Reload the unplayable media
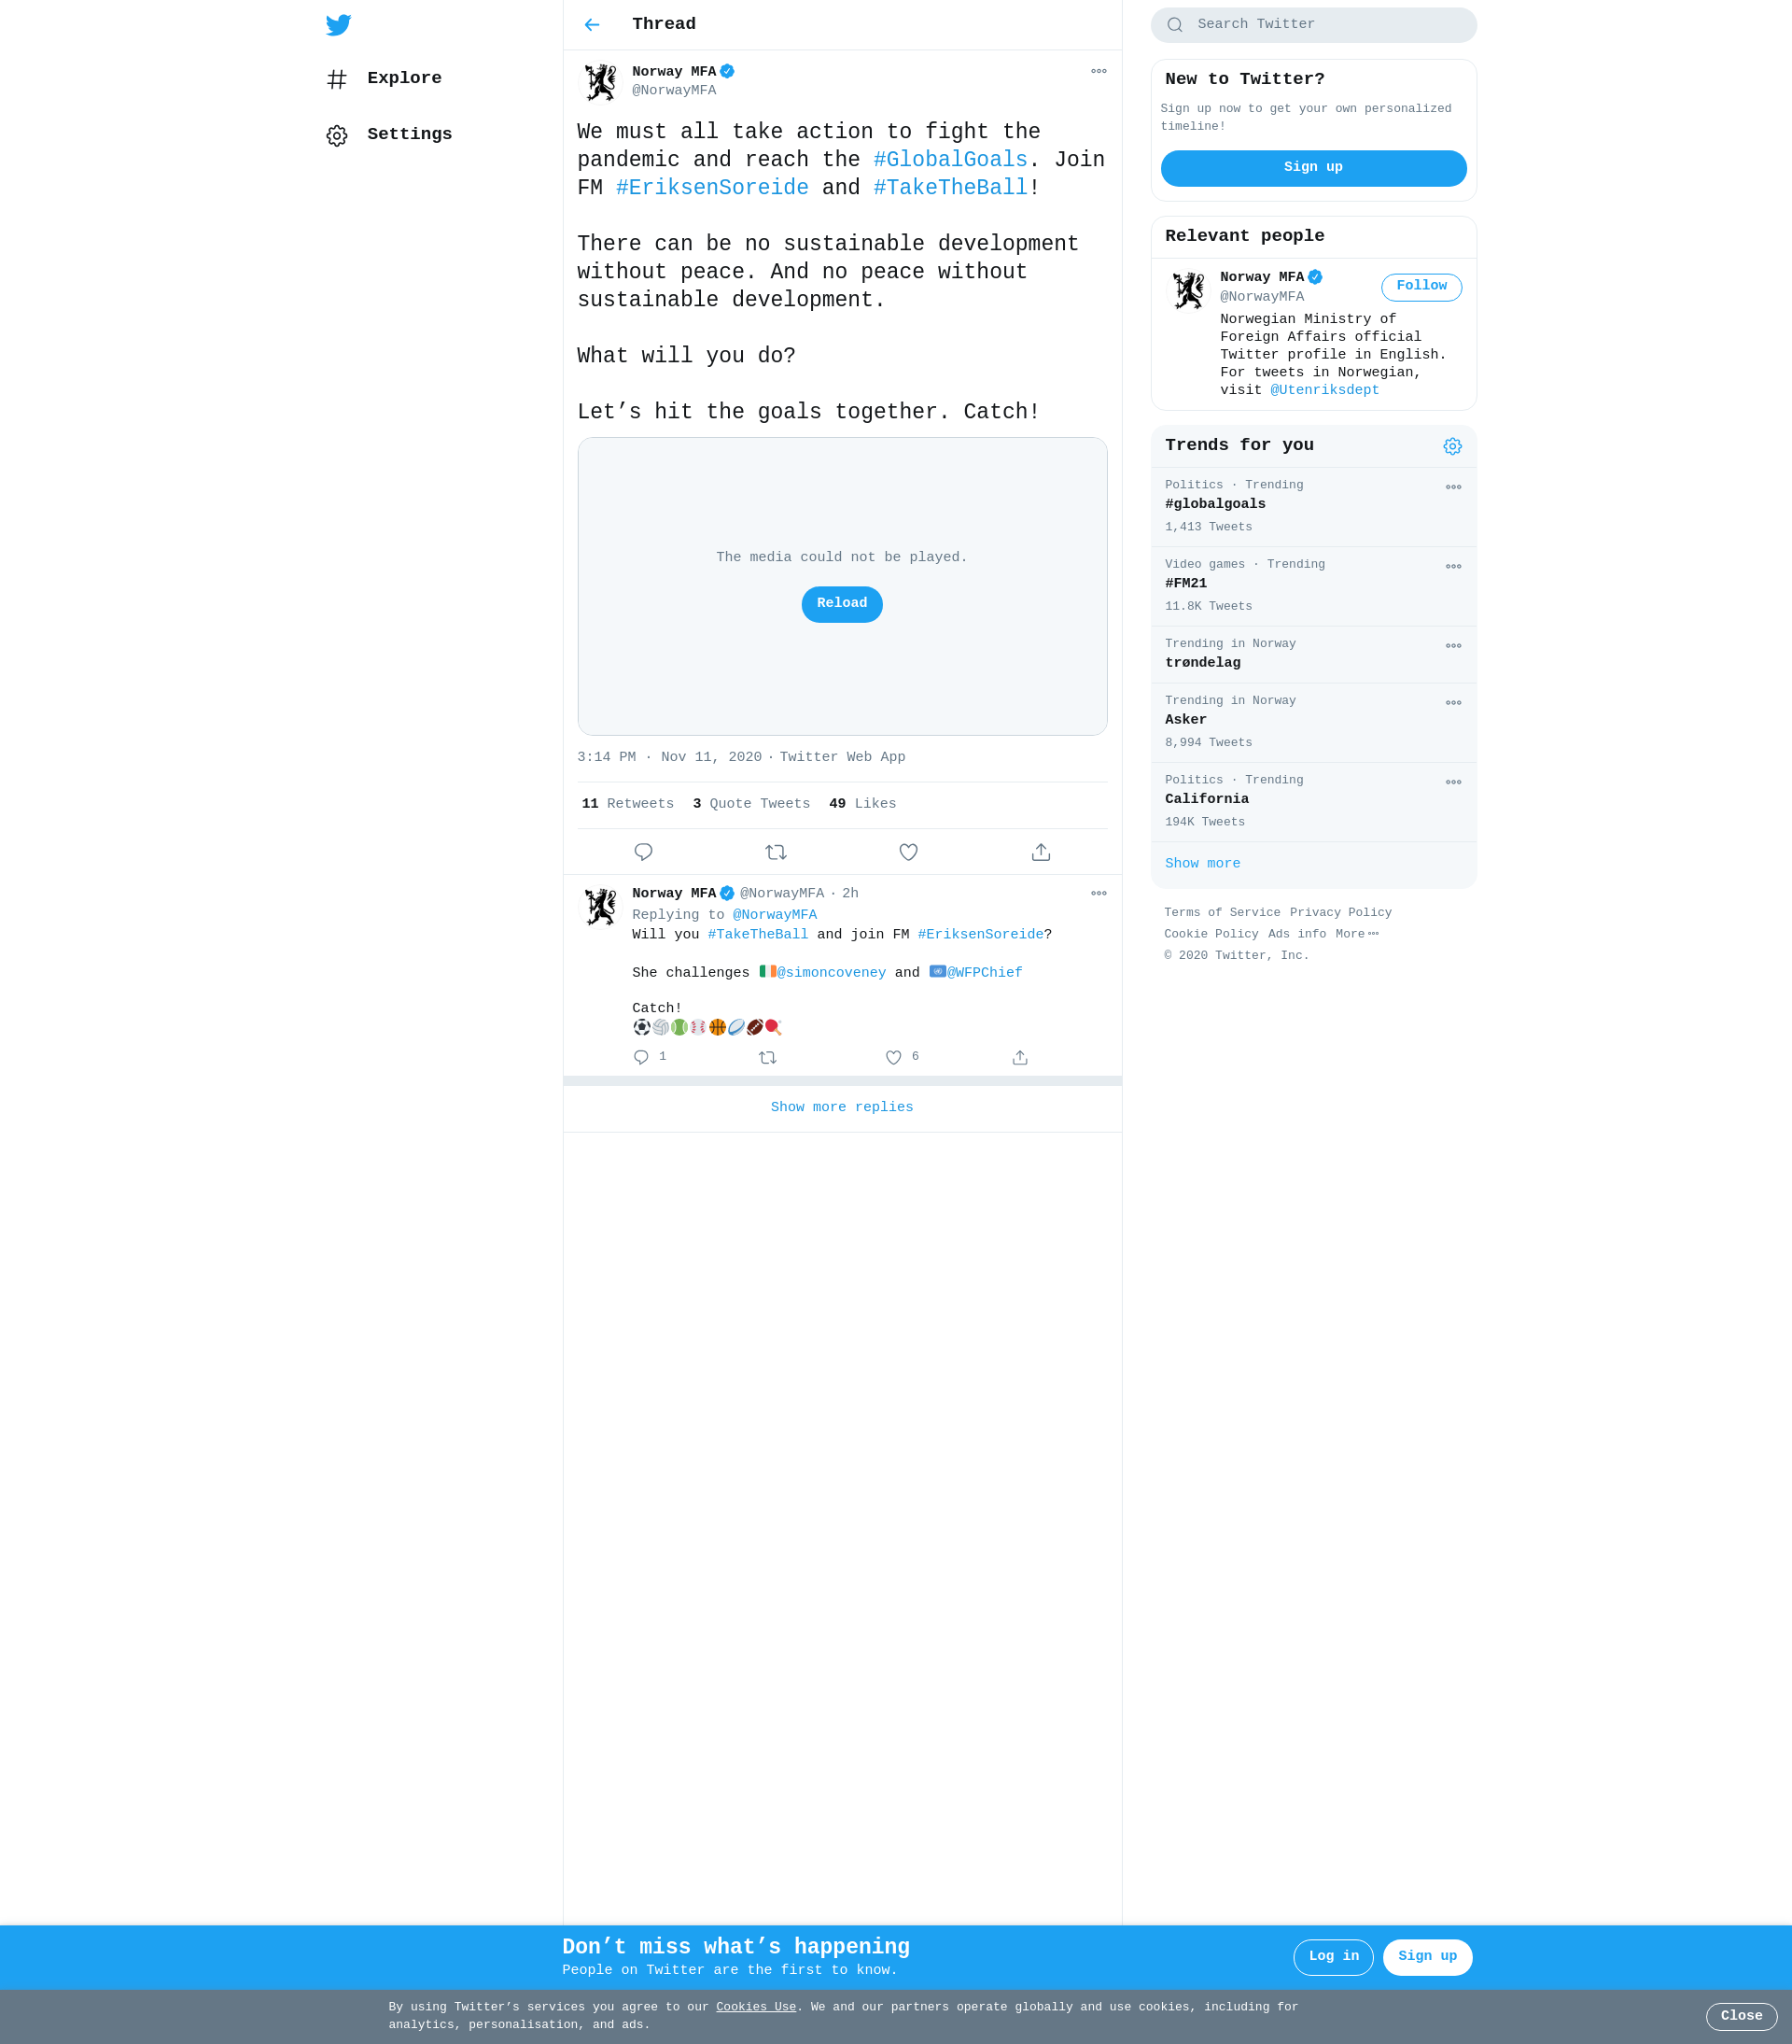 [x=842, y=604]
